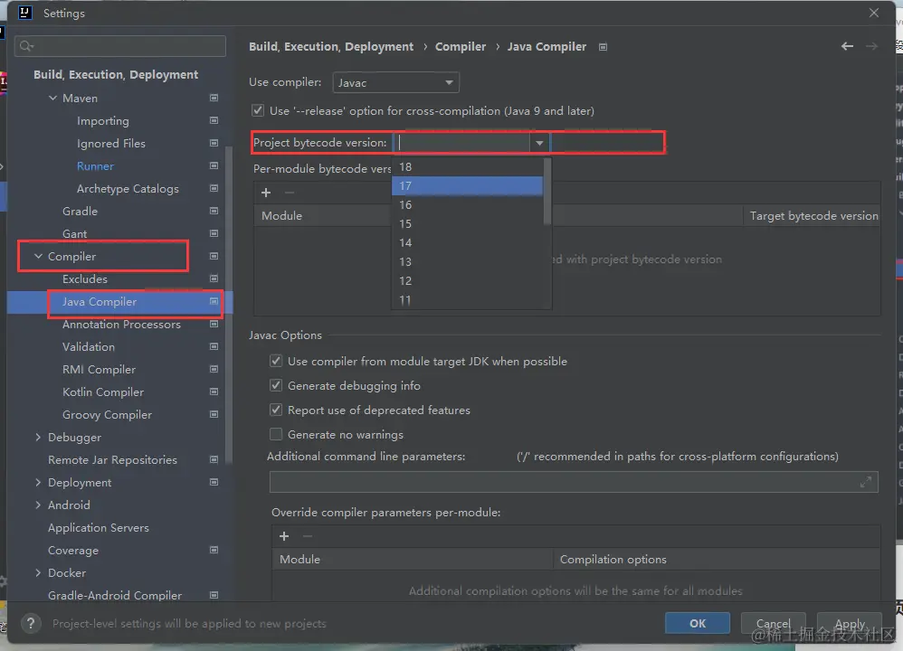Add a per-module bytecode version entry
This screenshot has height=651, width=903.
coord(266,193)
